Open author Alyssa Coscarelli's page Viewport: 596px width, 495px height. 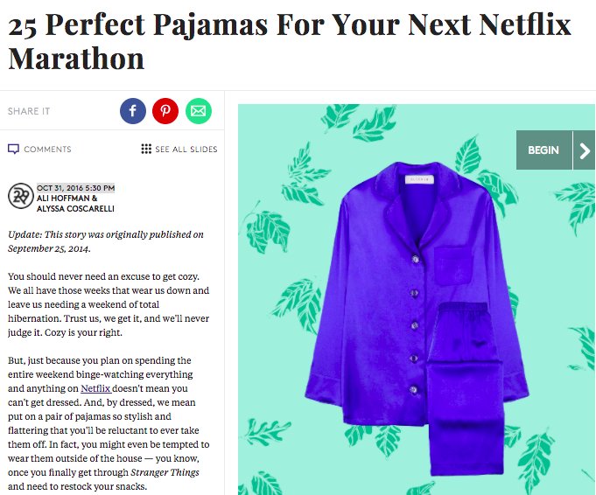tap(75, 208)
